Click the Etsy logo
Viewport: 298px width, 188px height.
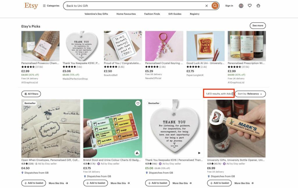(31, 5)
